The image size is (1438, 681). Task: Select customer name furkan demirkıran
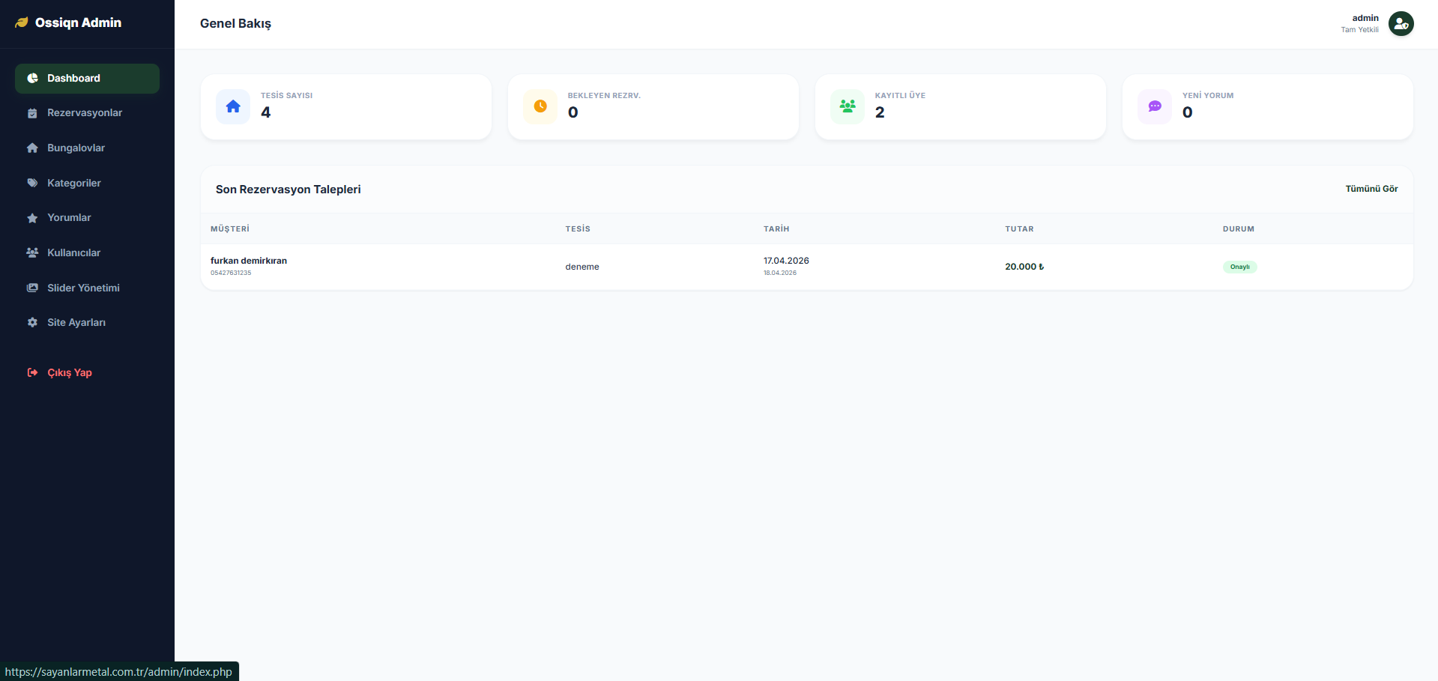[x=249, y=261]
